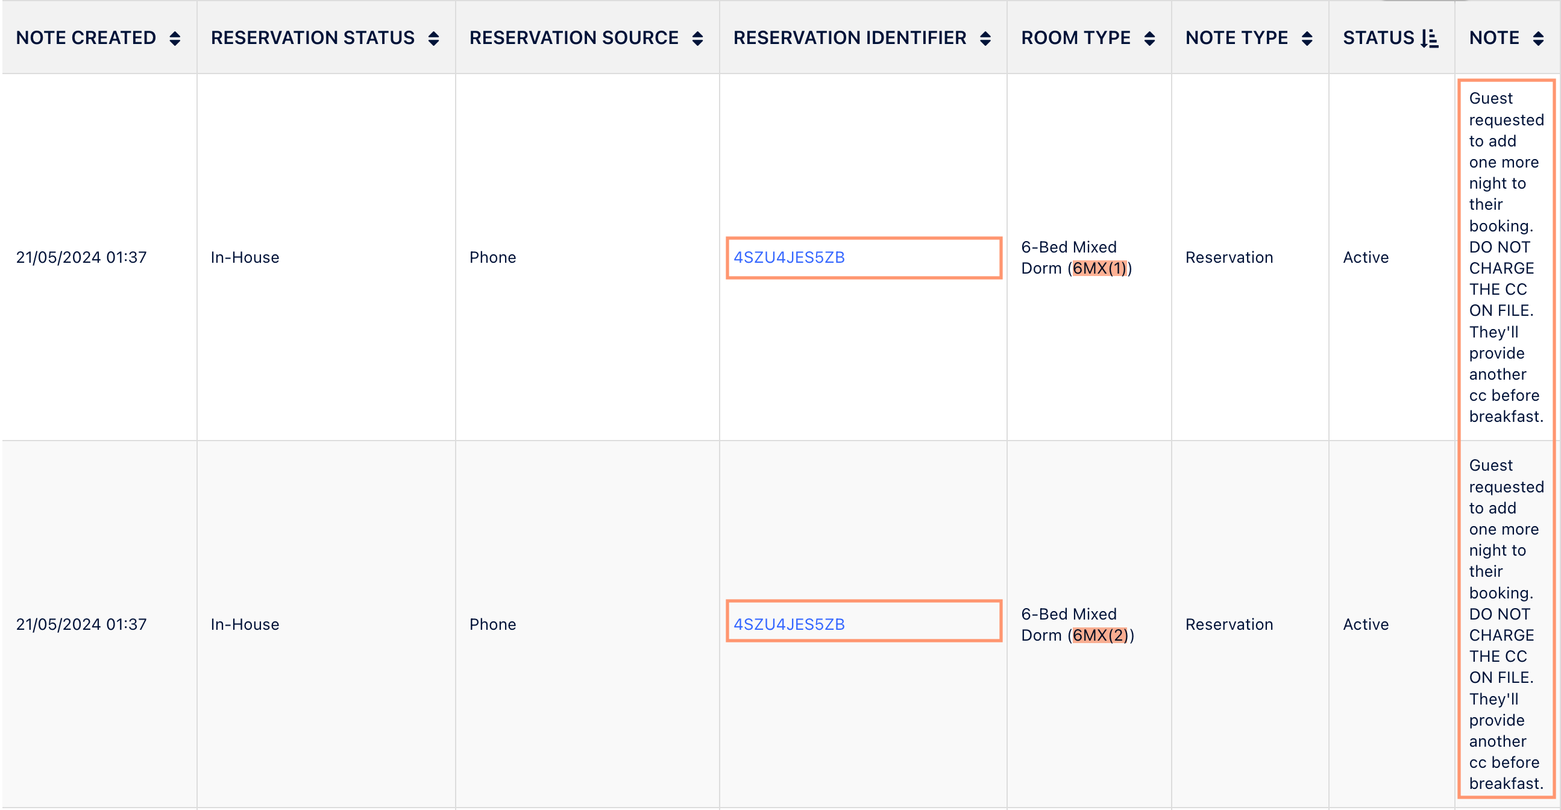The width and height of the screenshot is (1561, 810).
Task: Click sort arrows beside RESERVATION IDENTIFIER header
Action: (x=985, y=39)
